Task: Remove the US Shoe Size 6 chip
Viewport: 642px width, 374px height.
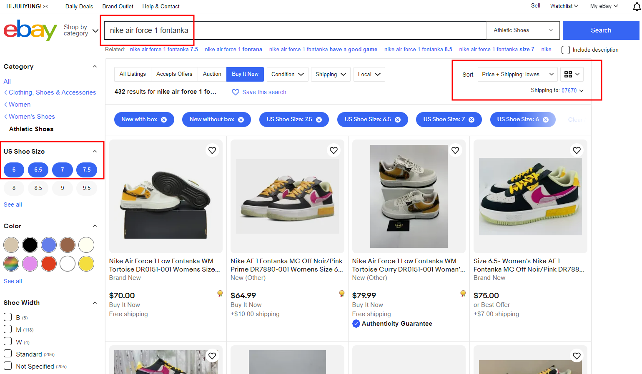Action: click(546, 120)
